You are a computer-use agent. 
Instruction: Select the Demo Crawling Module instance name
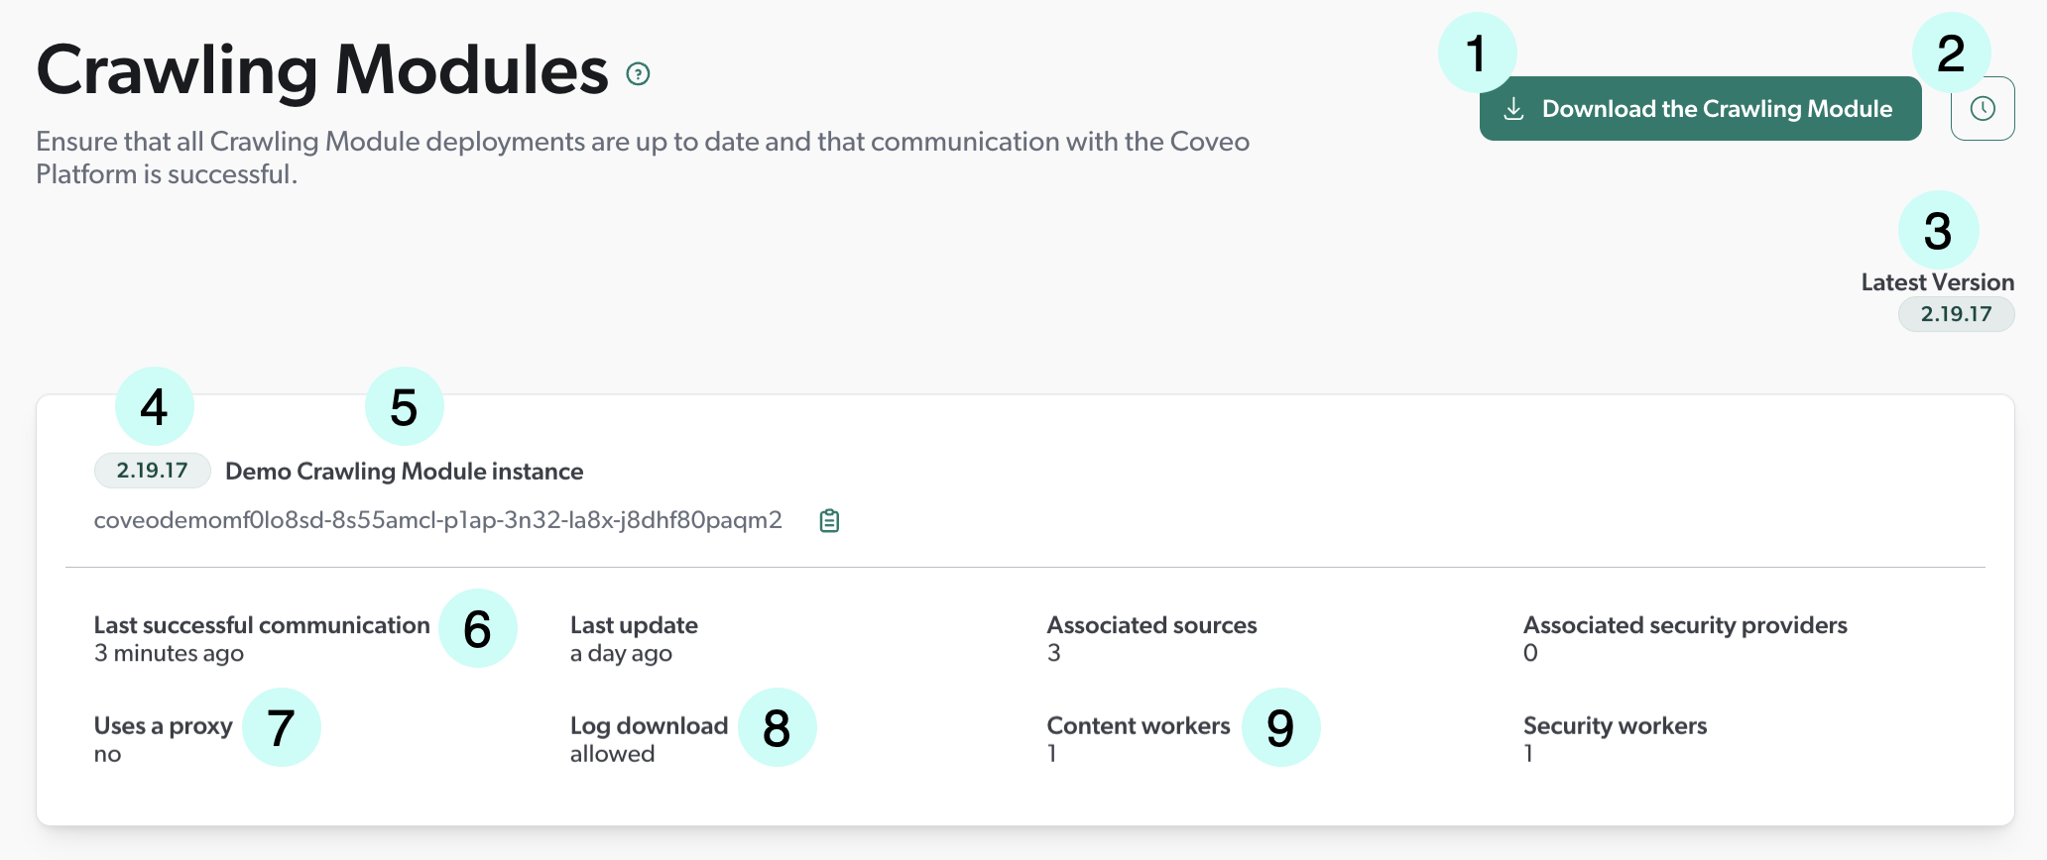pos(404,471)
